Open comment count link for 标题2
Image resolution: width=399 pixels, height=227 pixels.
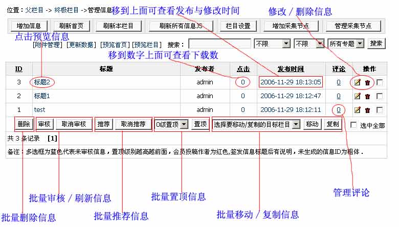tap(338, 82)
